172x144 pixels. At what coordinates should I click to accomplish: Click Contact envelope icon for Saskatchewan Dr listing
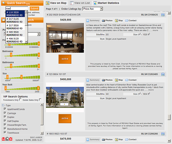pos(127,20)
